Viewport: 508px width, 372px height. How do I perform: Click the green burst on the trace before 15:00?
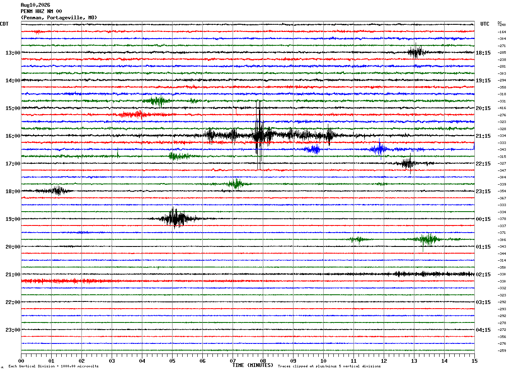(156, 101)
